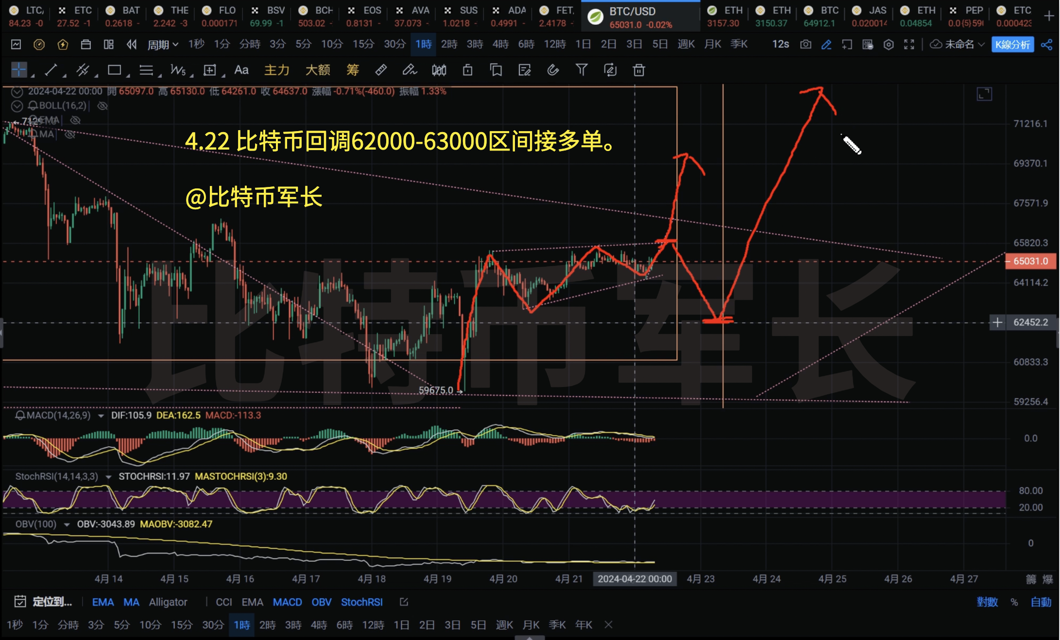Open OBV(100) indicator dropdown
The width and height of the screenshot is (1060, 640).
tap(67, 524)
